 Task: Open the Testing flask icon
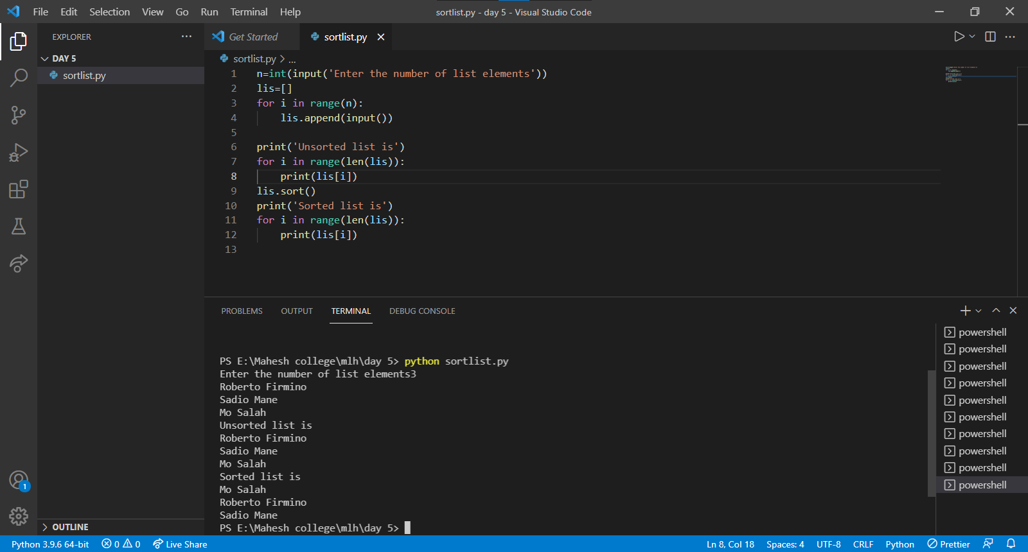click(19, 226)
